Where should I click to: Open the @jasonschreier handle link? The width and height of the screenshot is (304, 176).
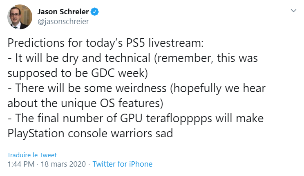(x=63, y=21)
